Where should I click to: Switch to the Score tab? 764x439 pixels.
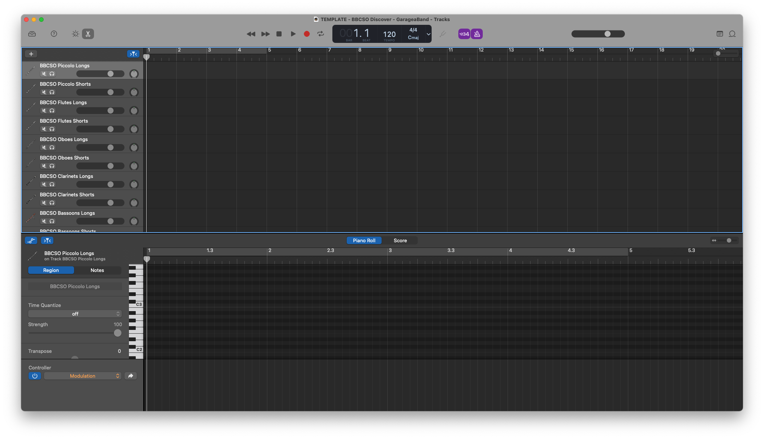coord(400,240)
